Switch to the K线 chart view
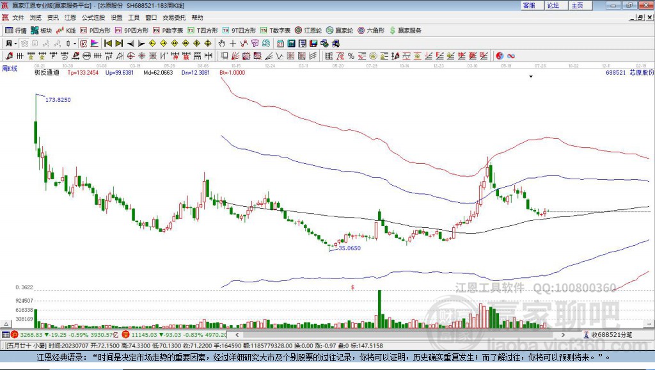The height and width of the screenshot is (370, 655). (x=66, y=31)
